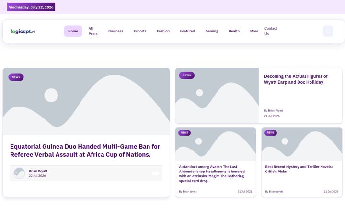Click the NEWS badge on the Wyatt Earp article
This screenshot has width=345, height=215.
point(186,75)
